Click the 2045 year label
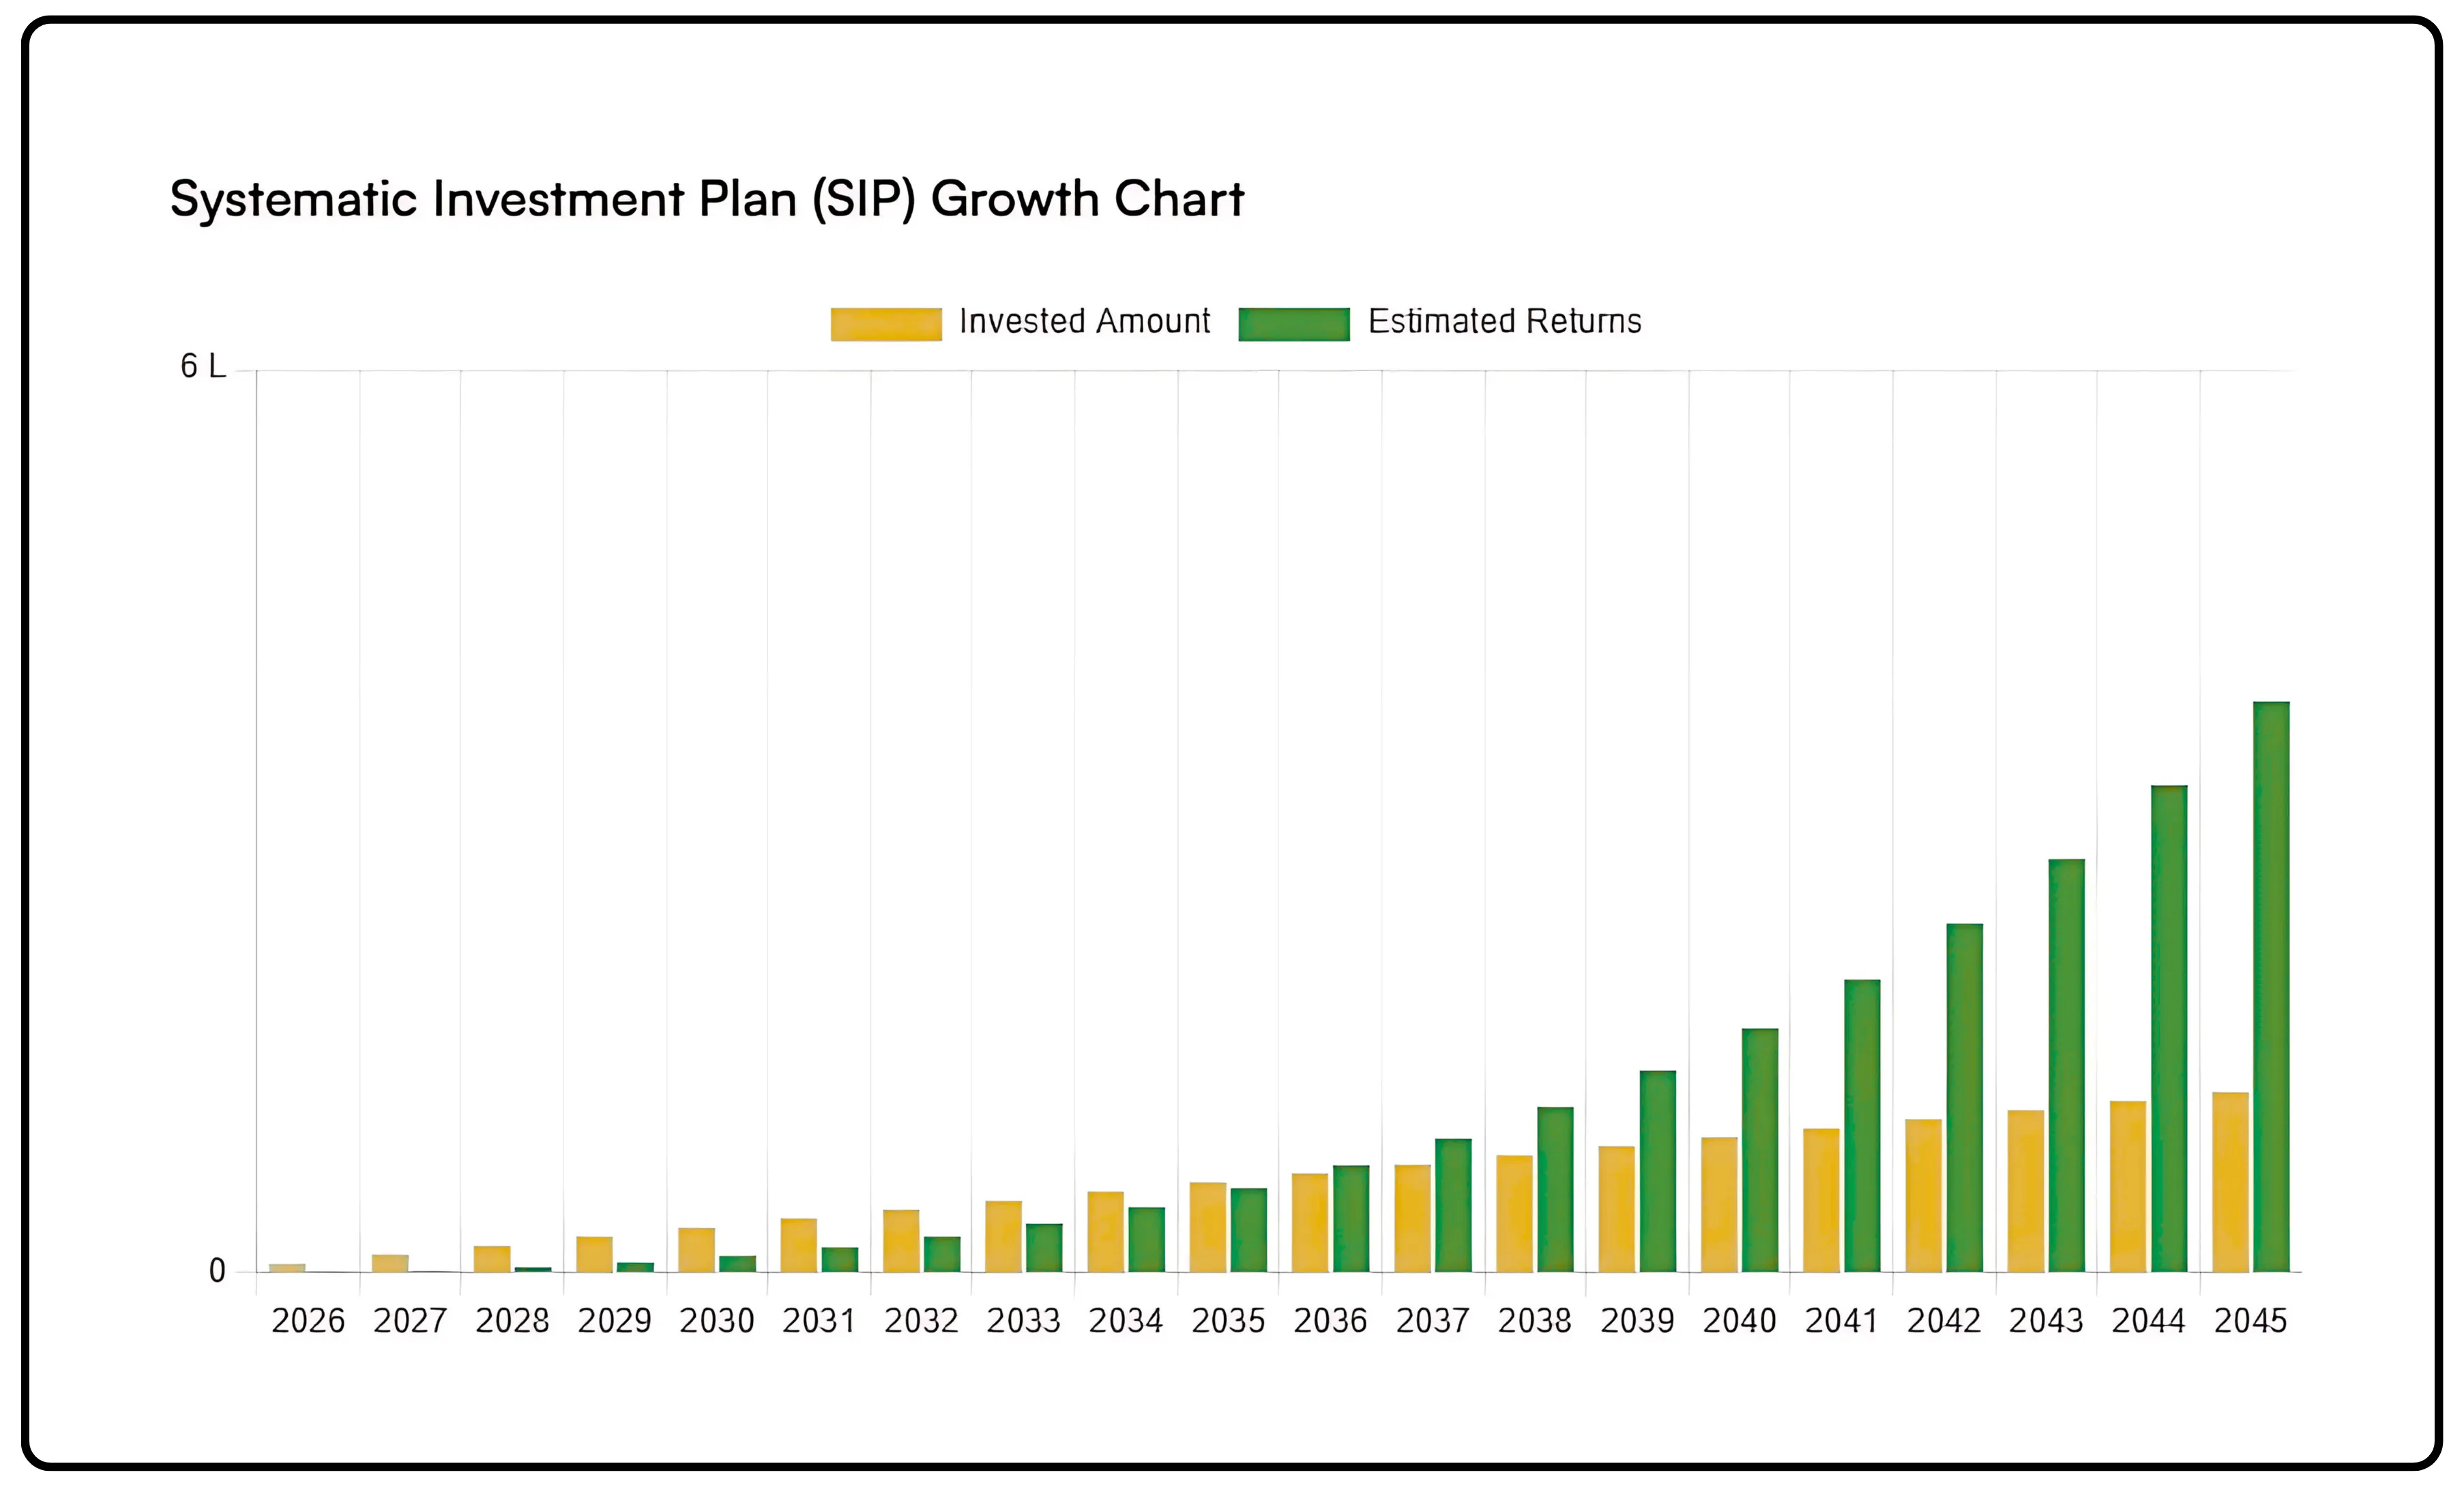The width and height of the screenshot is (2464, 1494). pos(2251,1321)
